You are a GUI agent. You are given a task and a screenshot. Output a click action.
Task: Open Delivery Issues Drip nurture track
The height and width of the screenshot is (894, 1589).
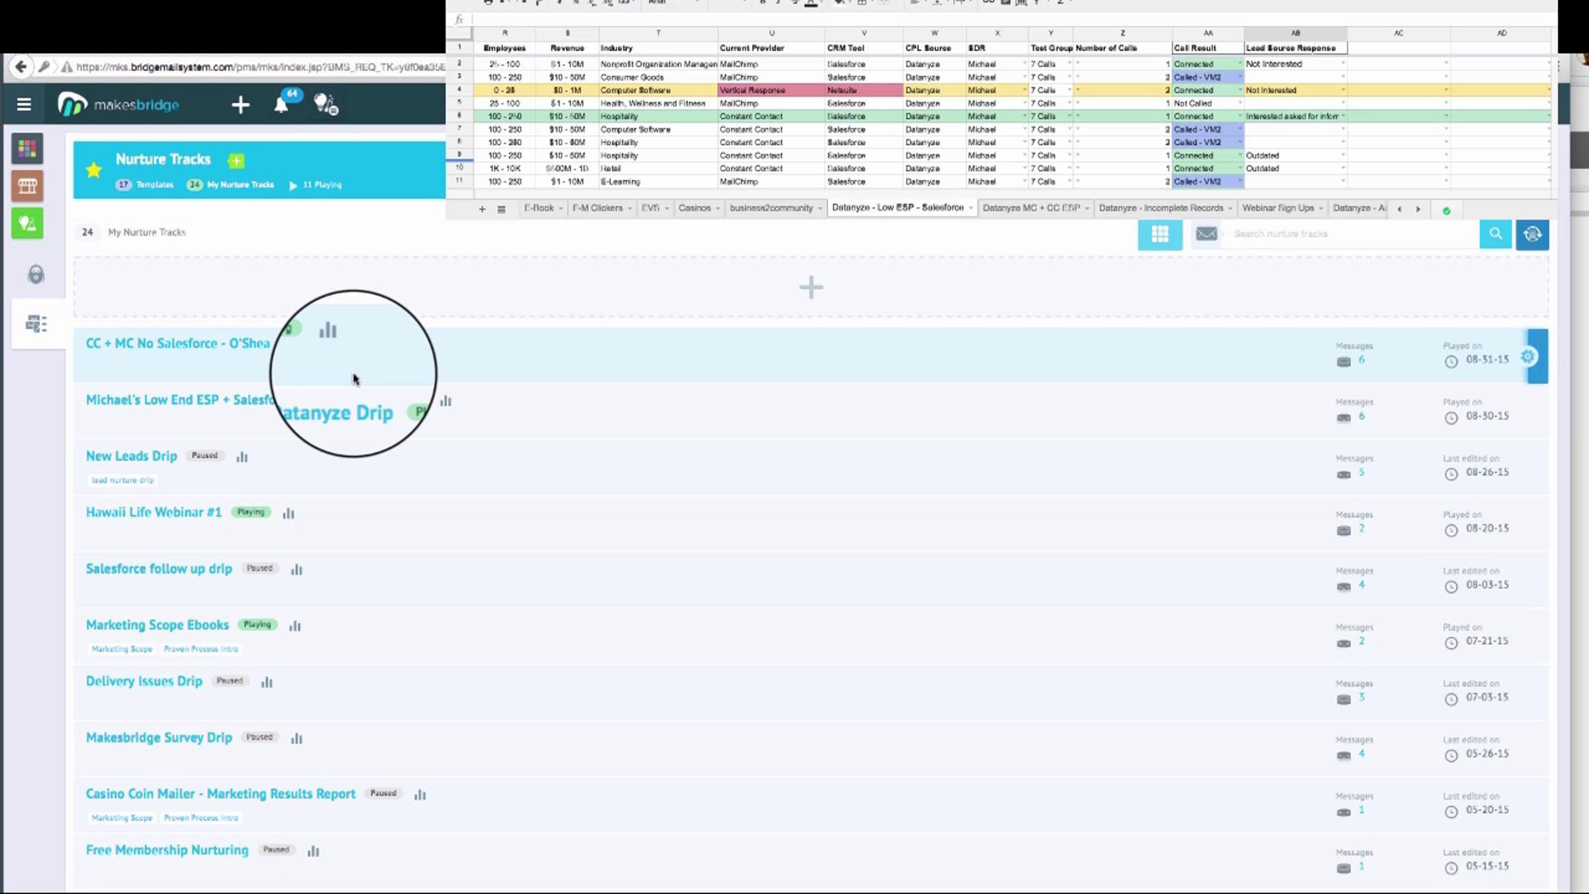coord(144,681)
